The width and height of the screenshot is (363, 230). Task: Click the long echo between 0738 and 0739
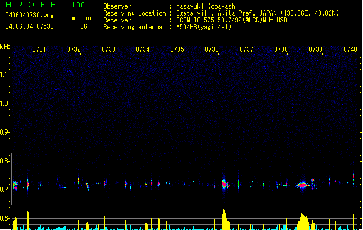[x=302, y=185]
